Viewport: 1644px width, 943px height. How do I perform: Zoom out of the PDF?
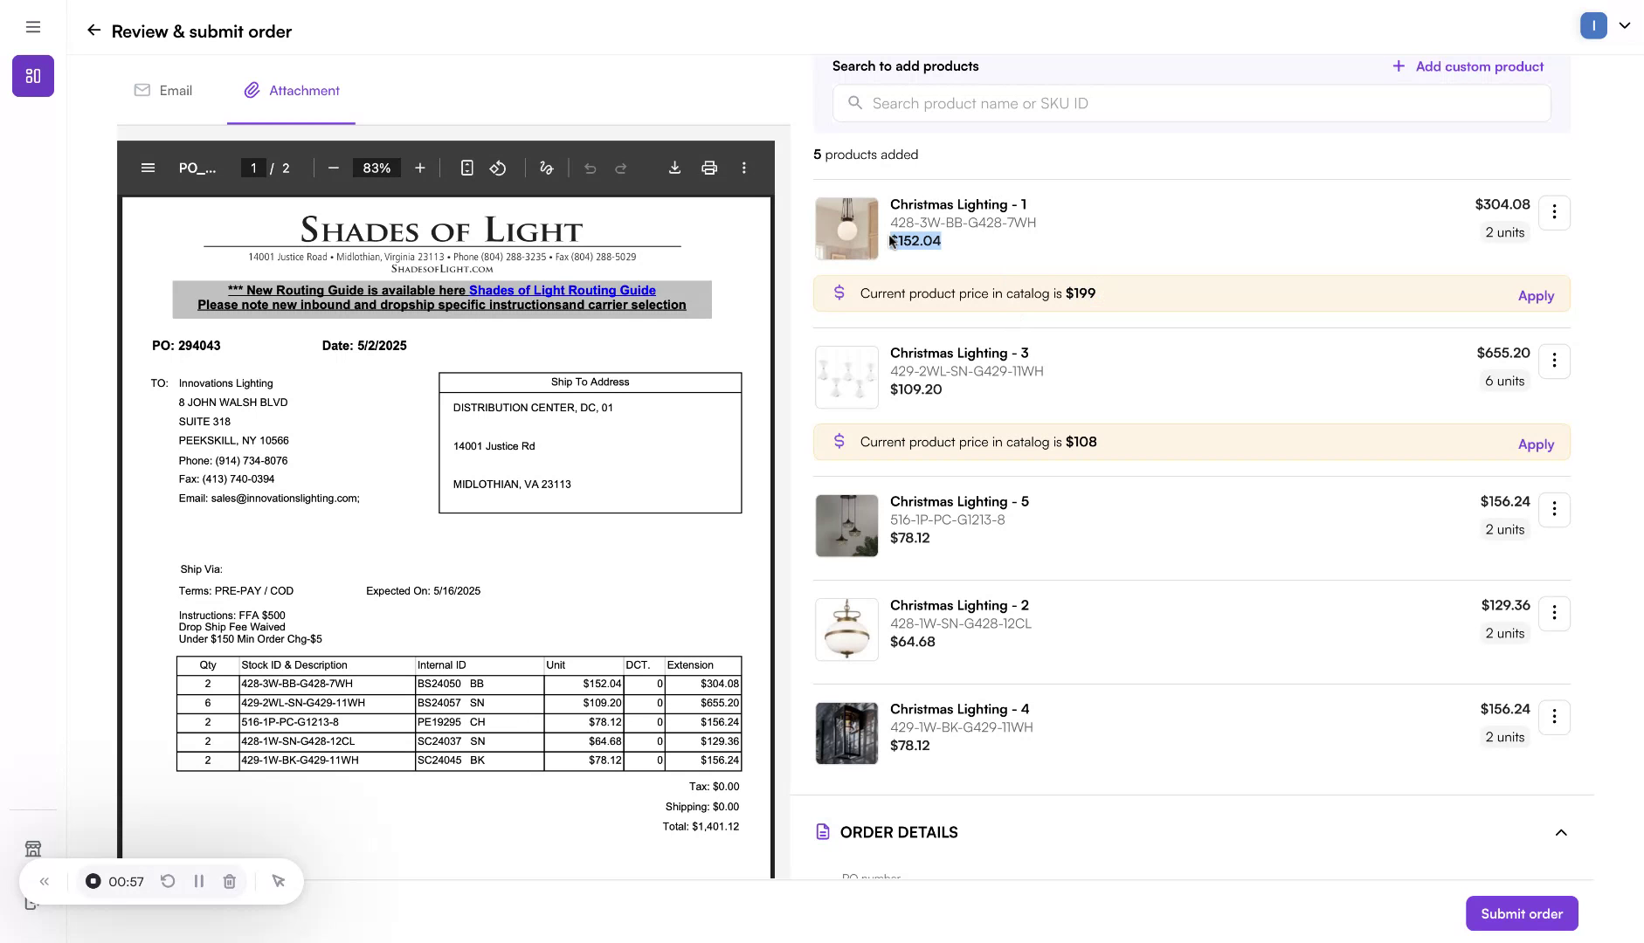pyautogui.click(x=332, y=168)
